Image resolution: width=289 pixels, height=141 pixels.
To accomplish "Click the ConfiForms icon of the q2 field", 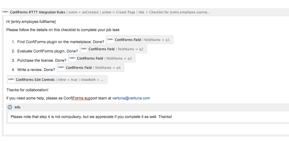I will coord(84,49).
